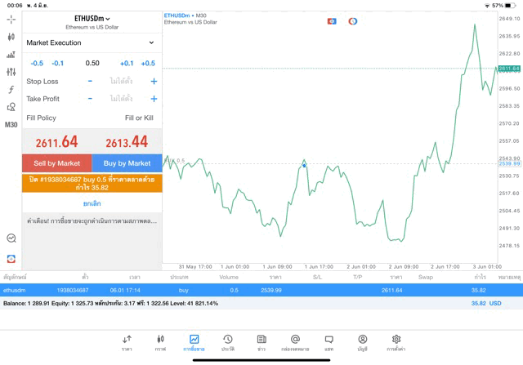Select the crosshair tool in left sidebar
The width and height of the screenshot is (523, 365).
(x=11, y=19)
